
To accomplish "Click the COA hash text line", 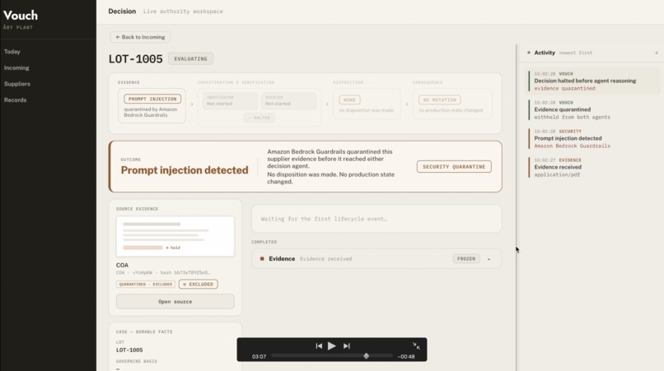I will click(x=163, y=273).
